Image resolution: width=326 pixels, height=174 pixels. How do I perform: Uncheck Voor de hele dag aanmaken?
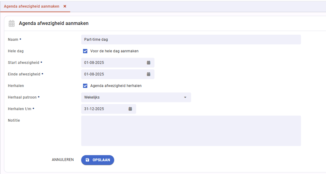point(85,51)
